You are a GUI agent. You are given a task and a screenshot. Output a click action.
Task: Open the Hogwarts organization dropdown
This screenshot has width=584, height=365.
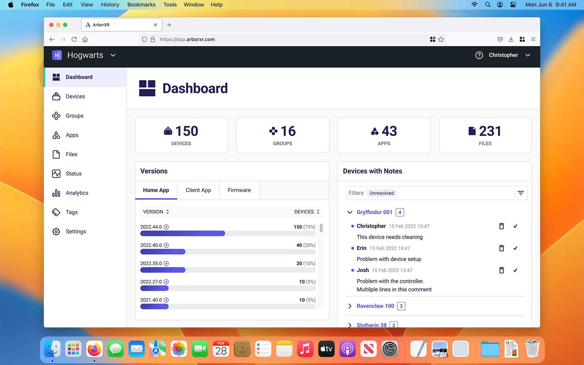[84, 55]
